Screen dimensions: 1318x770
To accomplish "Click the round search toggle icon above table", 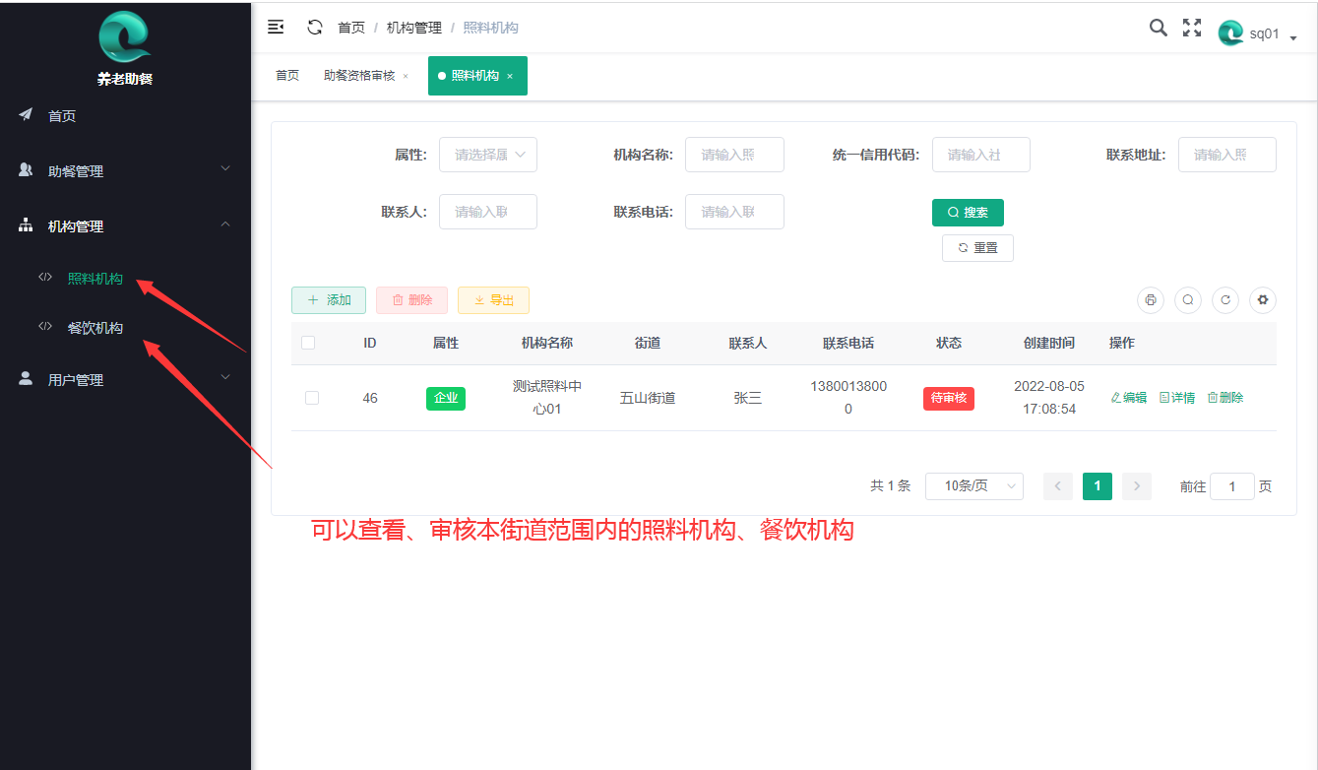I will coord(1188,300).
